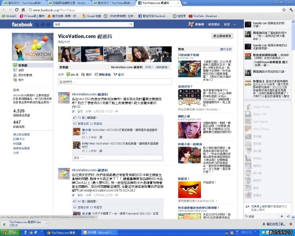295x236 pixels.
Task: Click the Sandy Lin ticker story at top
Action: point(267,24)
